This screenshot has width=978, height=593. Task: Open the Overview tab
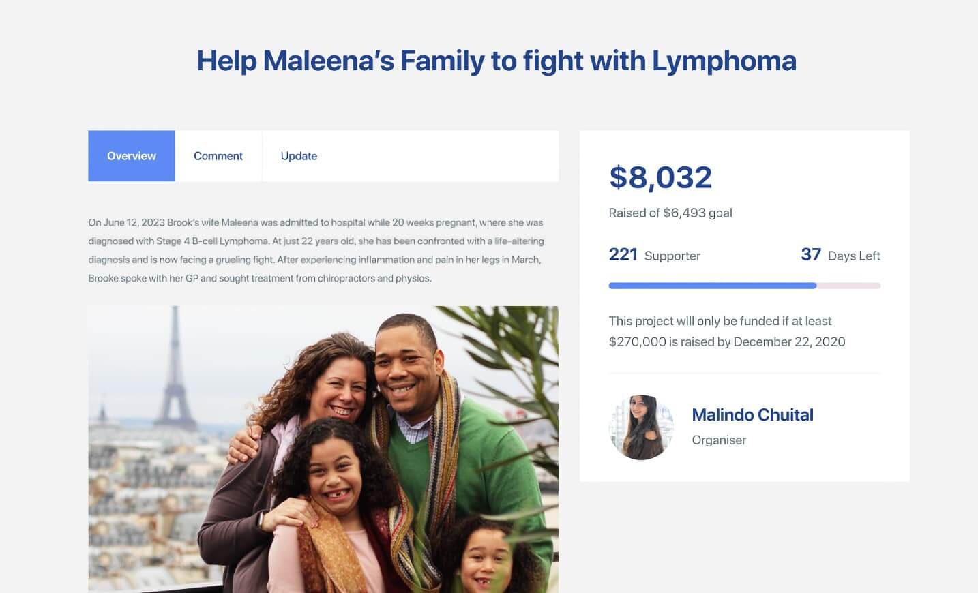(x=132, y=156)
